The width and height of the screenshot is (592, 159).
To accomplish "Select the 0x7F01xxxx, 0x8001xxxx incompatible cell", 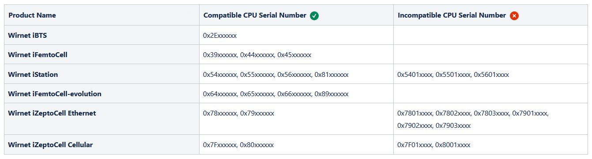I will coord(434,145).
